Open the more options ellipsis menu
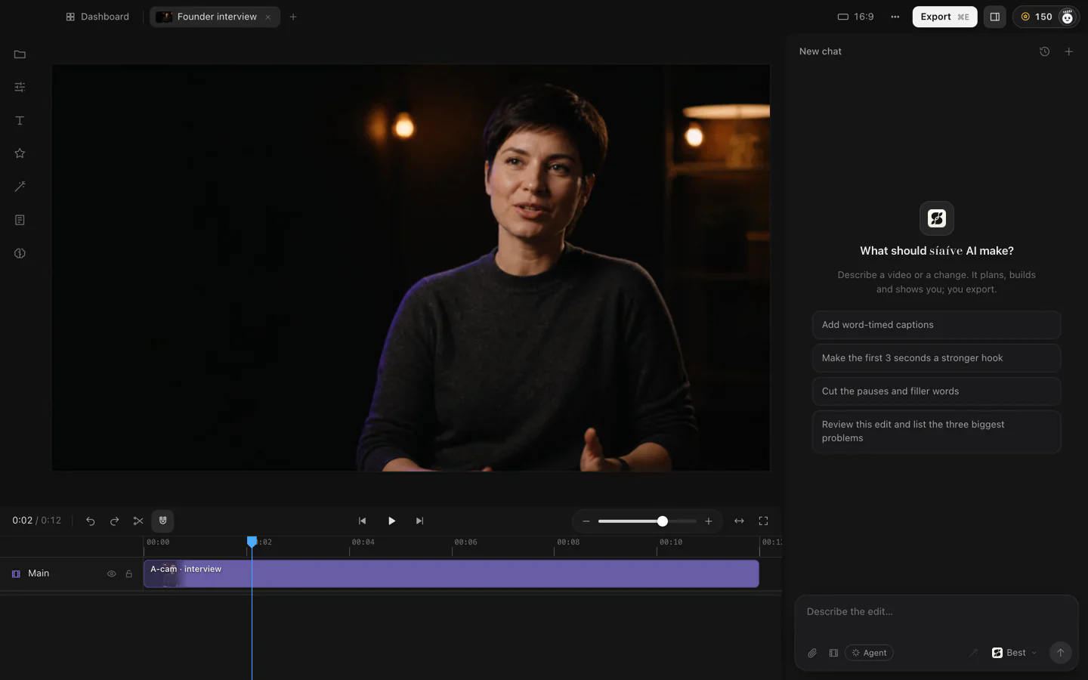Viewport: 1088px width, 680px height. click(x=895, y=17)
